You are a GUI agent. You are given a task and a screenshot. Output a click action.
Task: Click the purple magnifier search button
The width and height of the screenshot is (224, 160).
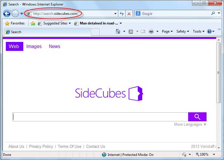tap(197, 117)
